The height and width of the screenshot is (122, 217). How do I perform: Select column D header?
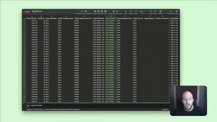66,16
